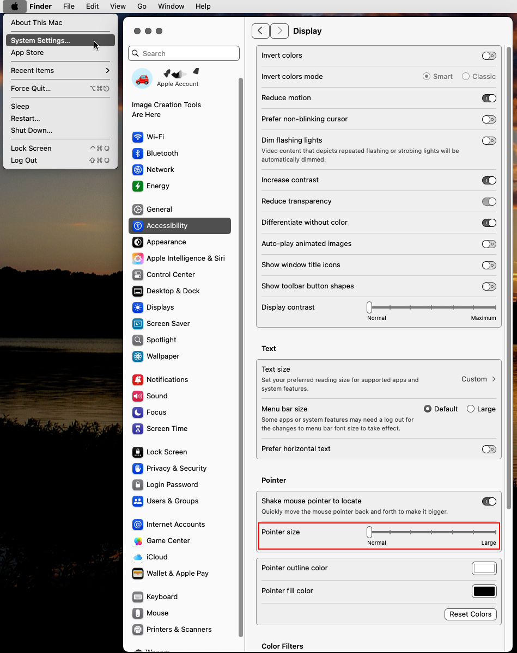Screen dimensions: 517x653
Task: Change the Pointer fill color swatch
Action: click(x=484, y=591)
